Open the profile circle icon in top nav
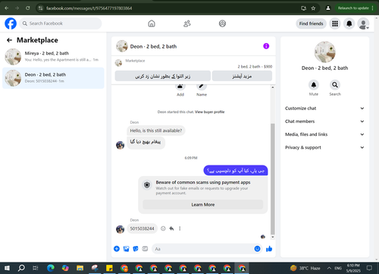 pos(222,24)
